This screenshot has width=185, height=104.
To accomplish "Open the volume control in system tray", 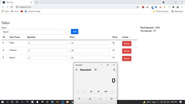I will pyautogui.click(x=168, y=102).
